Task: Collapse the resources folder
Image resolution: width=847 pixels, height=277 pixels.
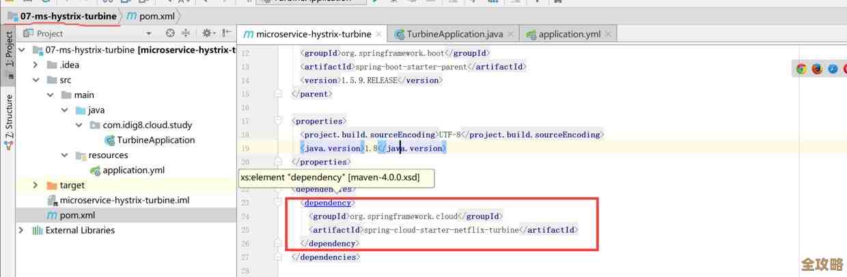Action: coord(65,155)
